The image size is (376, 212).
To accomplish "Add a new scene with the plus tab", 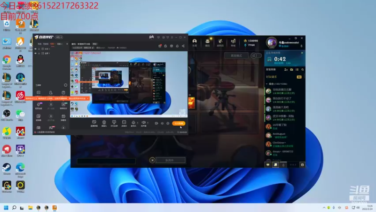I will [x=67, y=44].
